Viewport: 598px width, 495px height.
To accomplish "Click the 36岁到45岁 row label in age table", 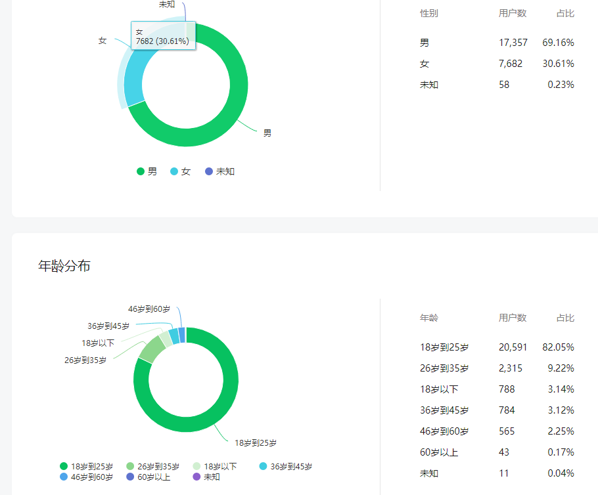I will click(x=444, y=410).
